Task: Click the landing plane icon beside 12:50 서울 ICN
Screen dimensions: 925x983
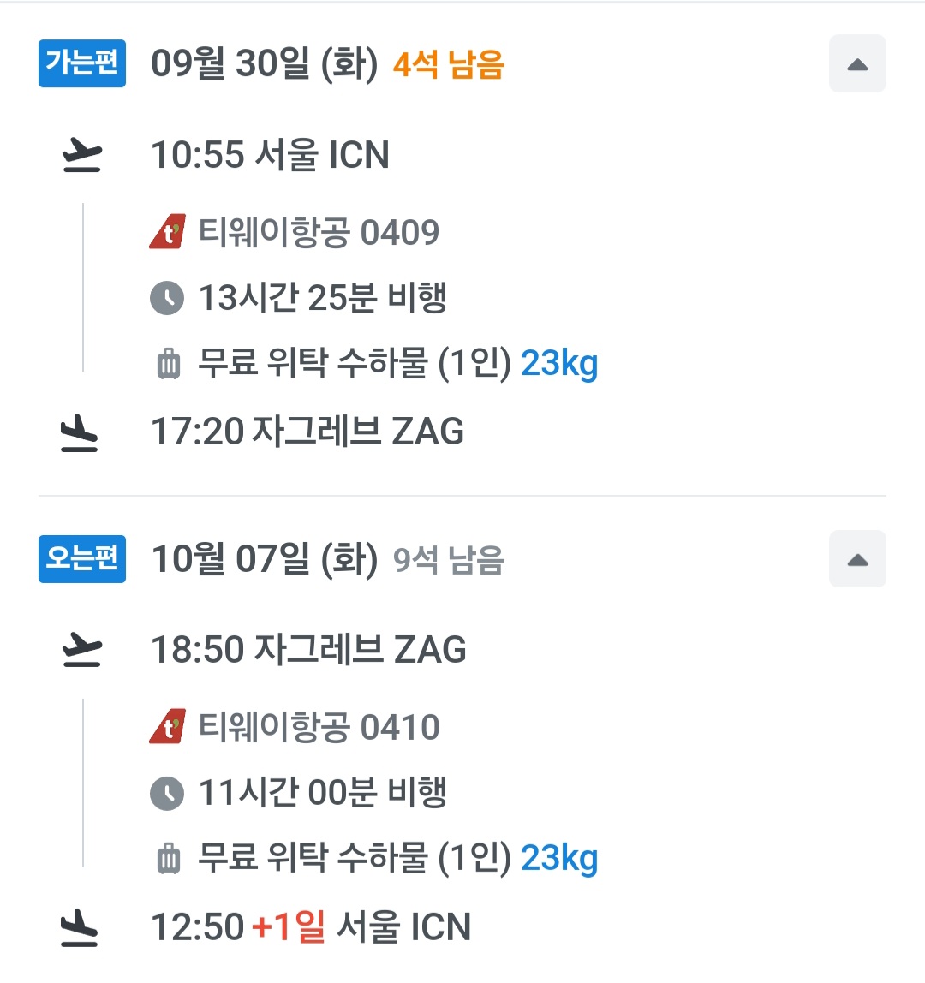Action: [x=80, y=928]
